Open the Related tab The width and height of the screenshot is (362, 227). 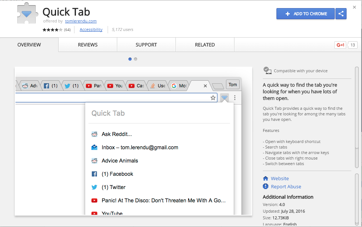click(205, 45)
